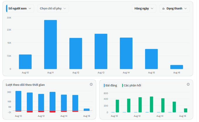Click the Aug 10 green replies bar

point(117,106)
